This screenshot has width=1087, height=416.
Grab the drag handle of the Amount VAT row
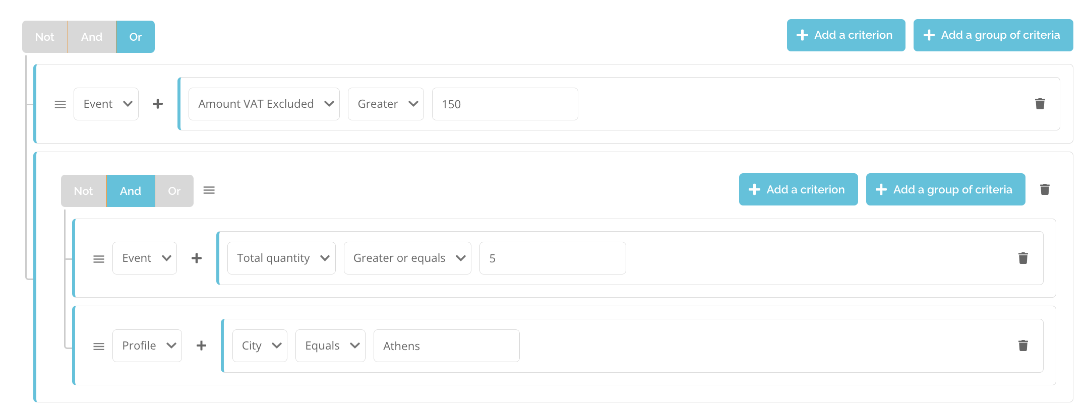[60, 104]
